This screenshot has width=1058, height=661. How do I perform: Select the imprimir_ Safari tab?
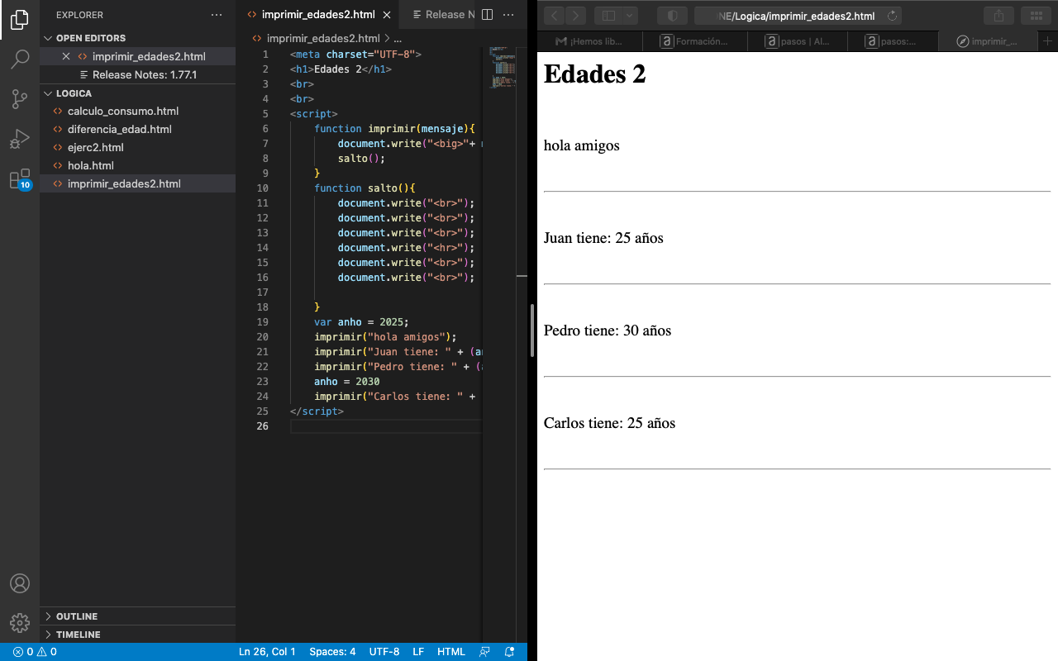click(989, 40)
